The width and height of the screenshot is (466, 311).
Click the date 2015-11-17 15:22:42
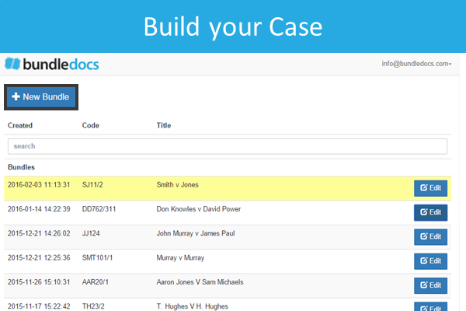39,306
